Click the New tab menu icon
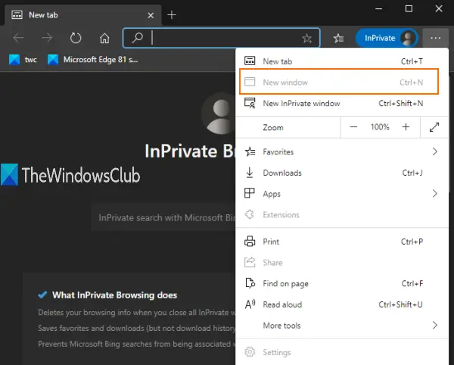 click(250, 61)
